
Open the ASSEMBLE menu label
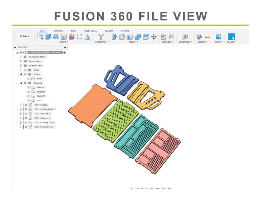(x=167, y=42)
